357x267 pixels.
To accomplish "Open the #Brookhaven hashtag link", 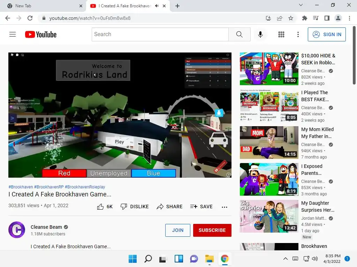I will point(21,187).
